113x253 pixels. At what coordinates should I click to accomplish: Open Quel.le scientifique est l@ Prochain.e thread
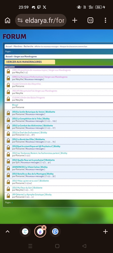click(36, 146)
